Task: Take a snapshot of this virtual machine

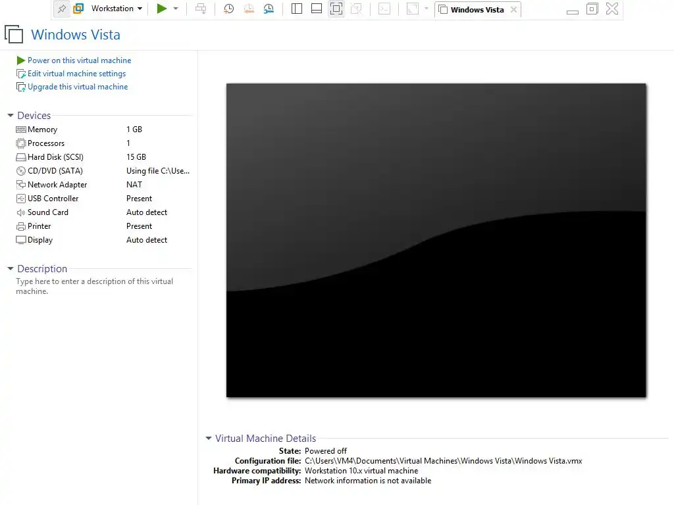Action: pos(228,9)
